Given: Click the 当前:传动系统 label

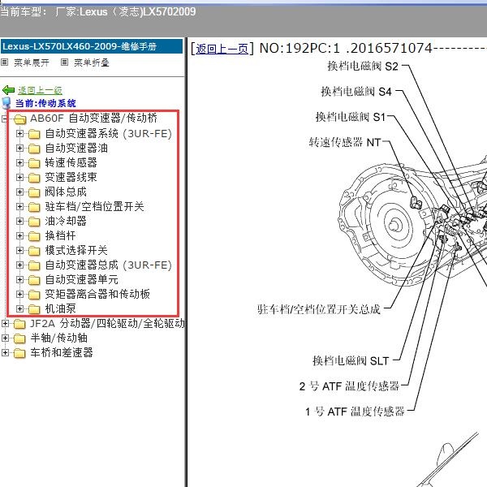Looking at the screenshot, I should (45, 103).
